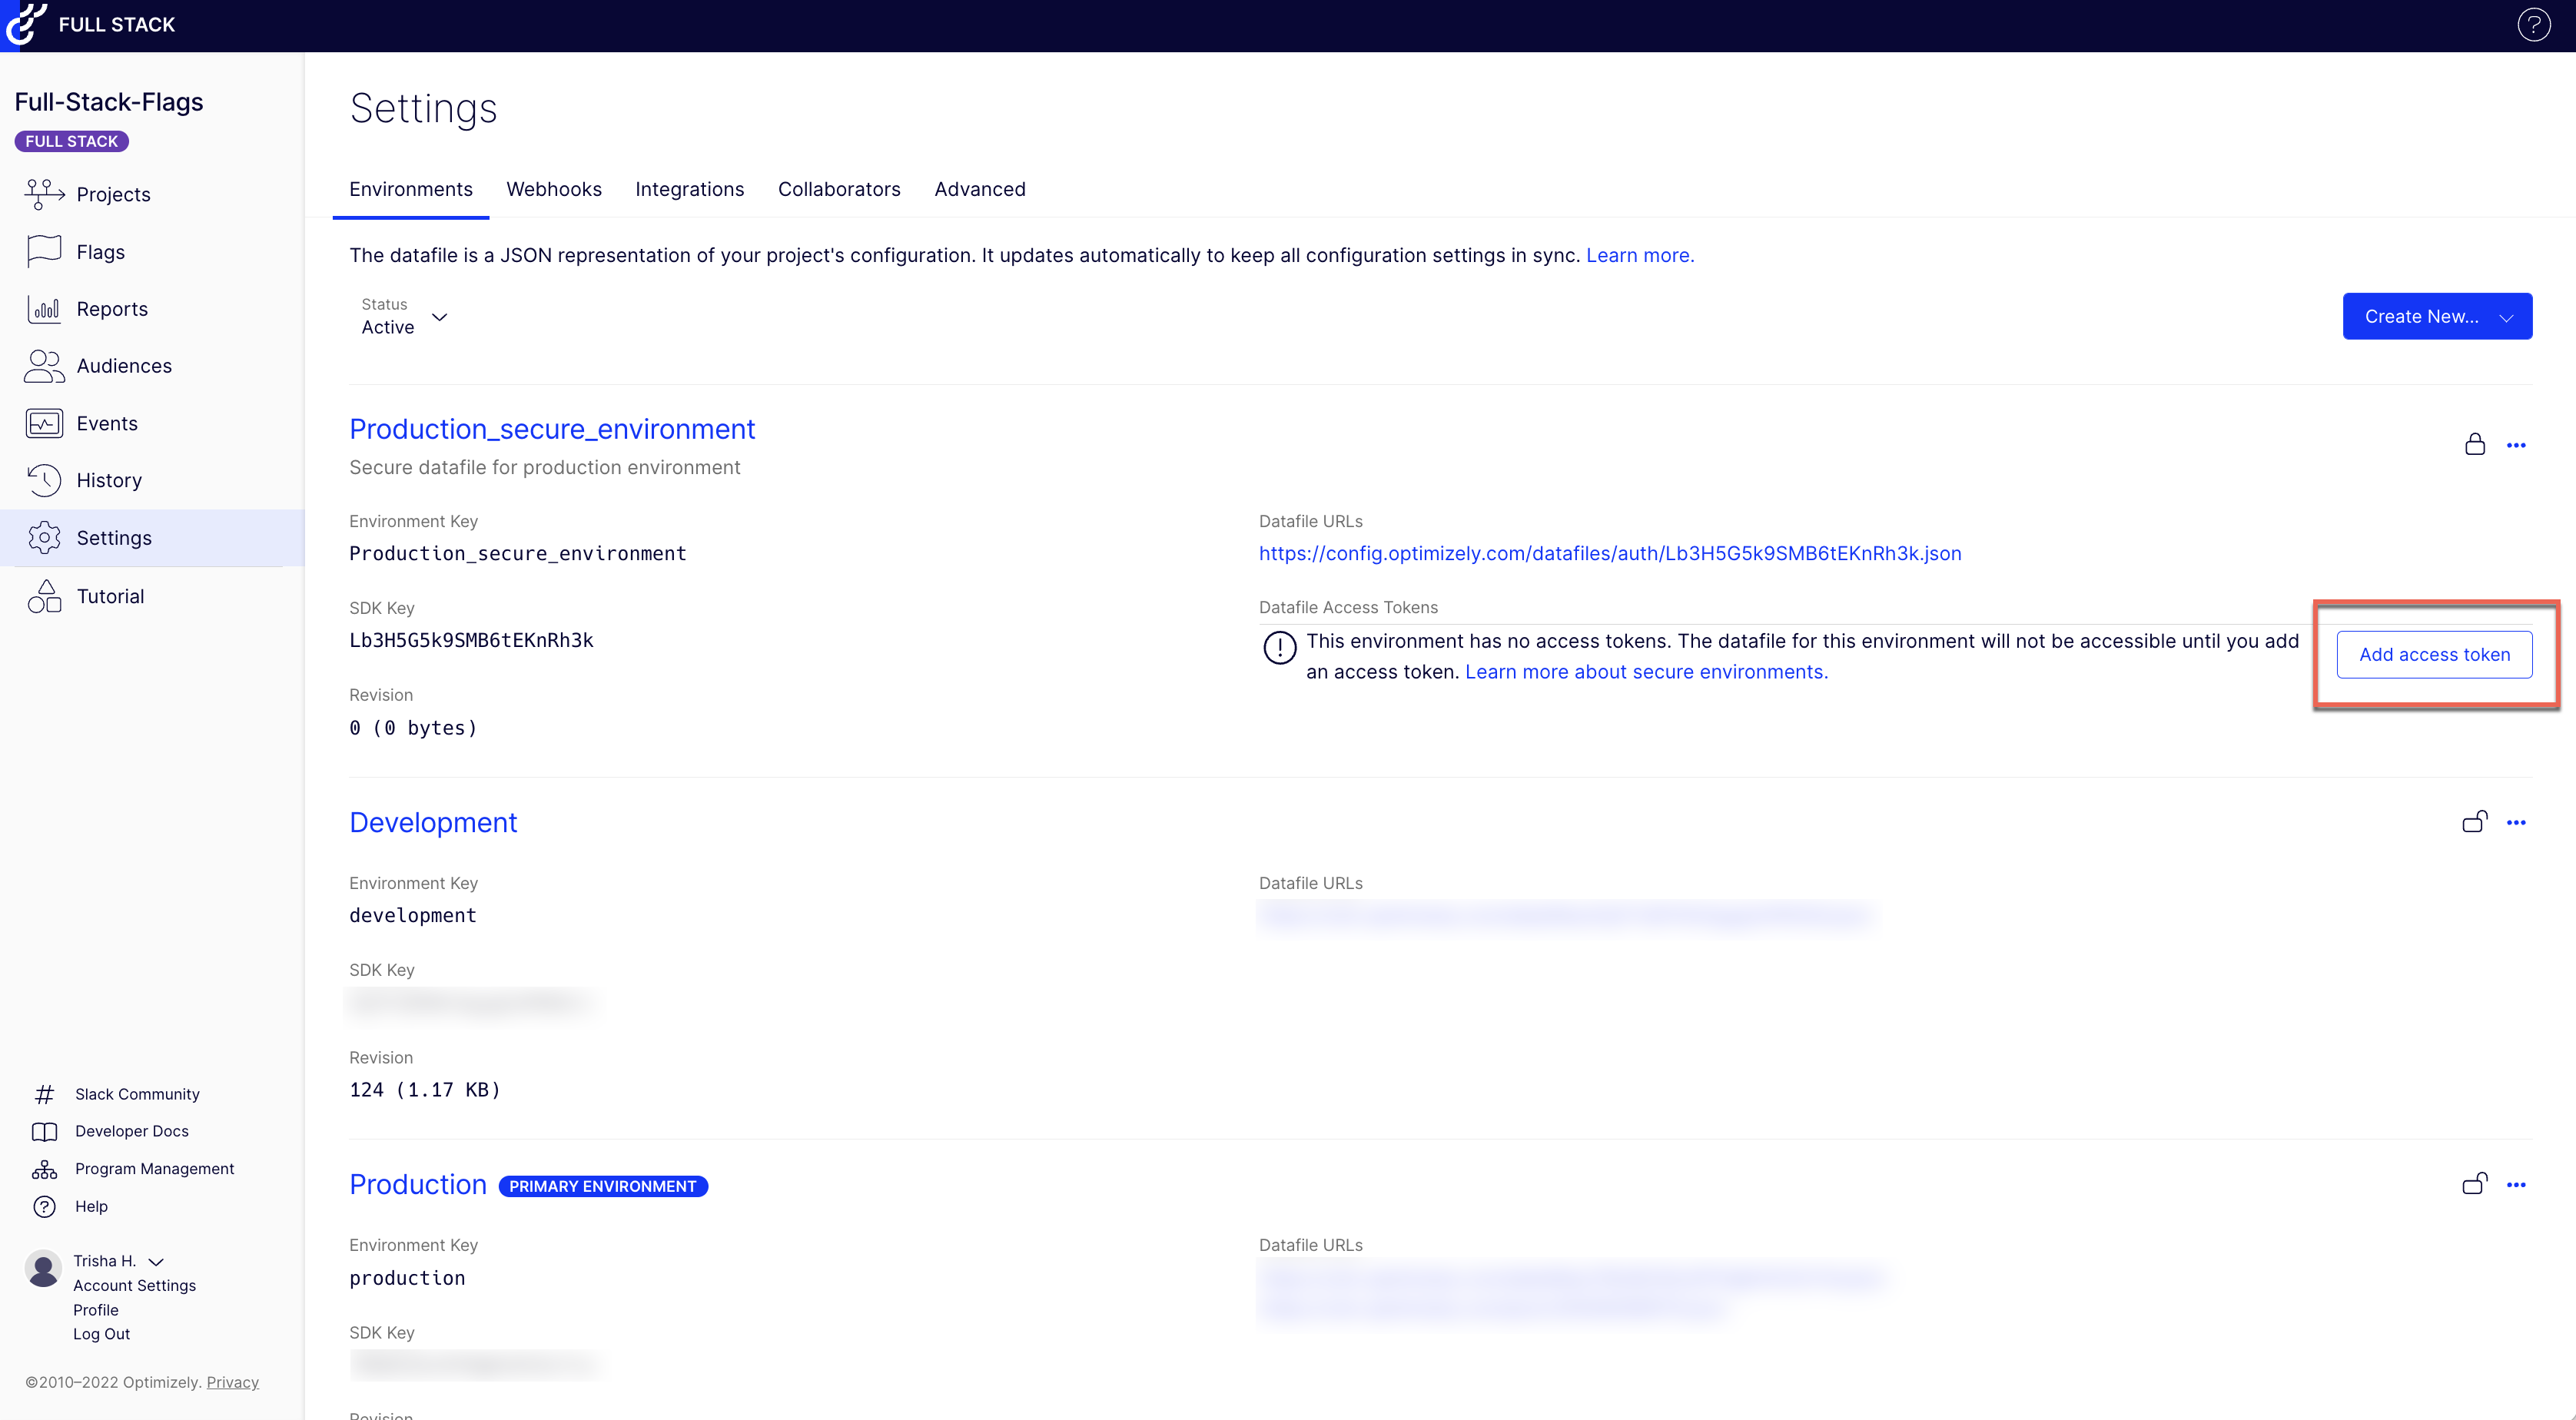Open Flags from the sidebar flag icon
The width and height of the screenshot is (2576, 1420).
(44, 252)
